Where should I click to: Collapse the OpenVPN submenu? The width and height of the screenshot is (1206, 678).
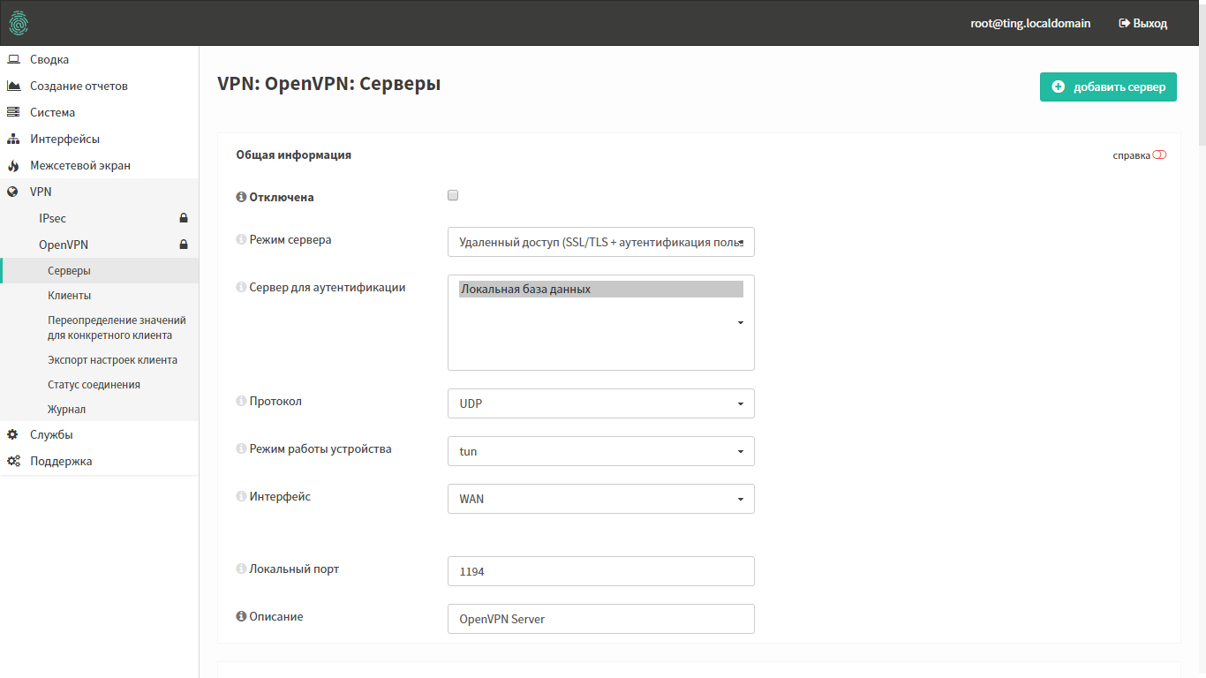tap(99, 245)
